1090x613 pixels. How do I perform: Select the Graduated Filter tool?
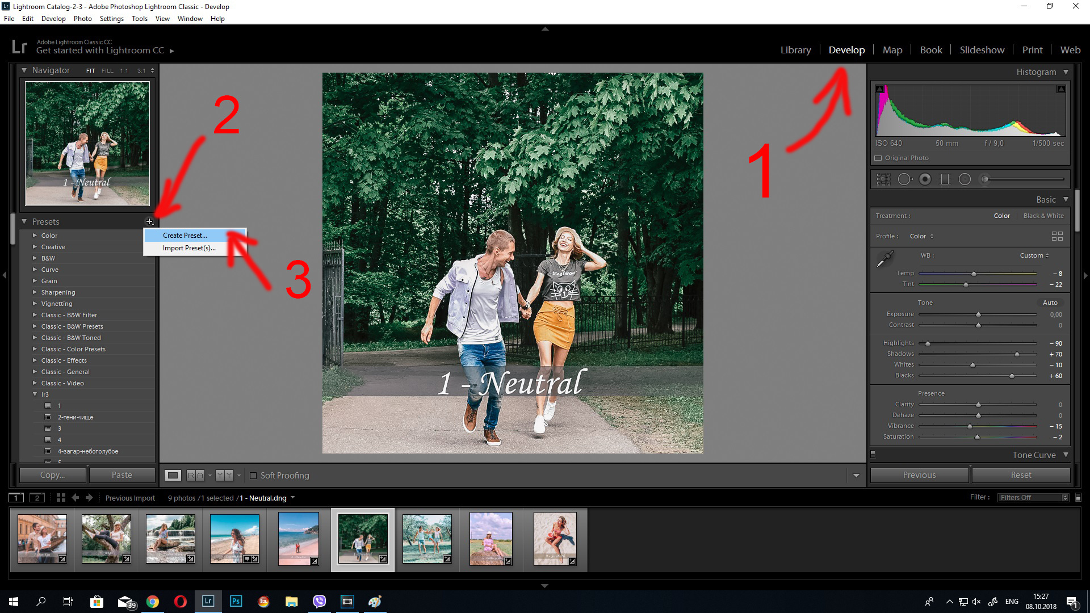[x=945, y=179]
